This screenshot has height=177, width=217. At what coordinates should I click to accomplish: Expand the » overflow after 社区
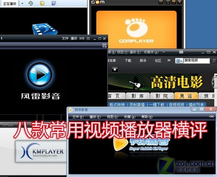(169, 60)
